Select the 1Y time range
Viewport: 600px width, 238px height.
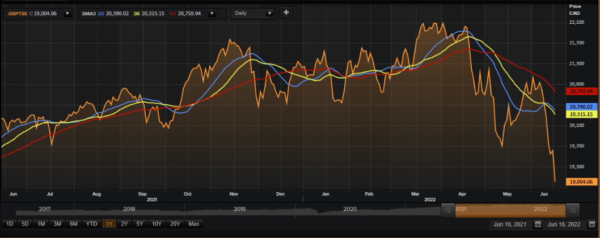[x=109, y=224]
